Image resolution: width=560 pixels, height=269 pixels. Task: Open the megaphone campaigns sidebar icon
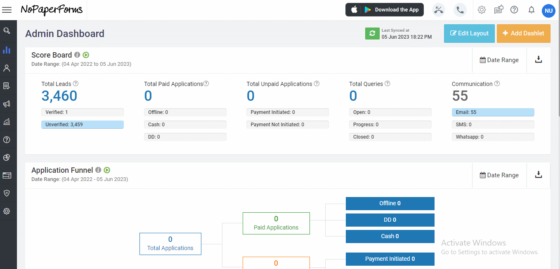(x=7, y=104)
